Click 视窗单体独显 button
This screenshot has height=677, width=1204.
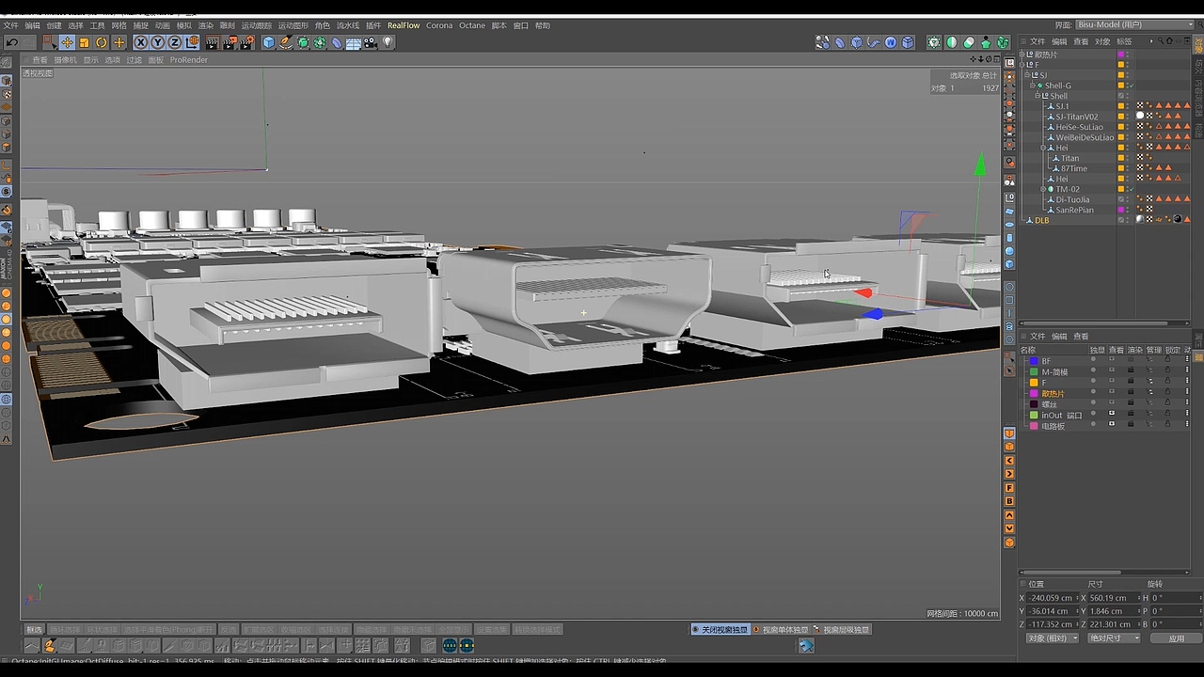click(781, 630)
